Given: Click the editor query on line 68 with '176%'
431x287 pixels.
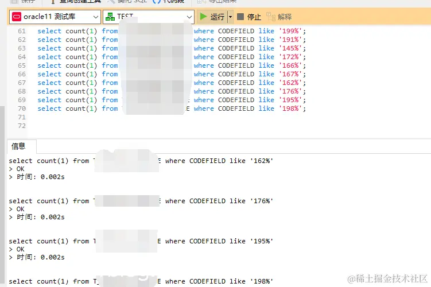Looking at the screenshot, I should [x=172, y=91].
